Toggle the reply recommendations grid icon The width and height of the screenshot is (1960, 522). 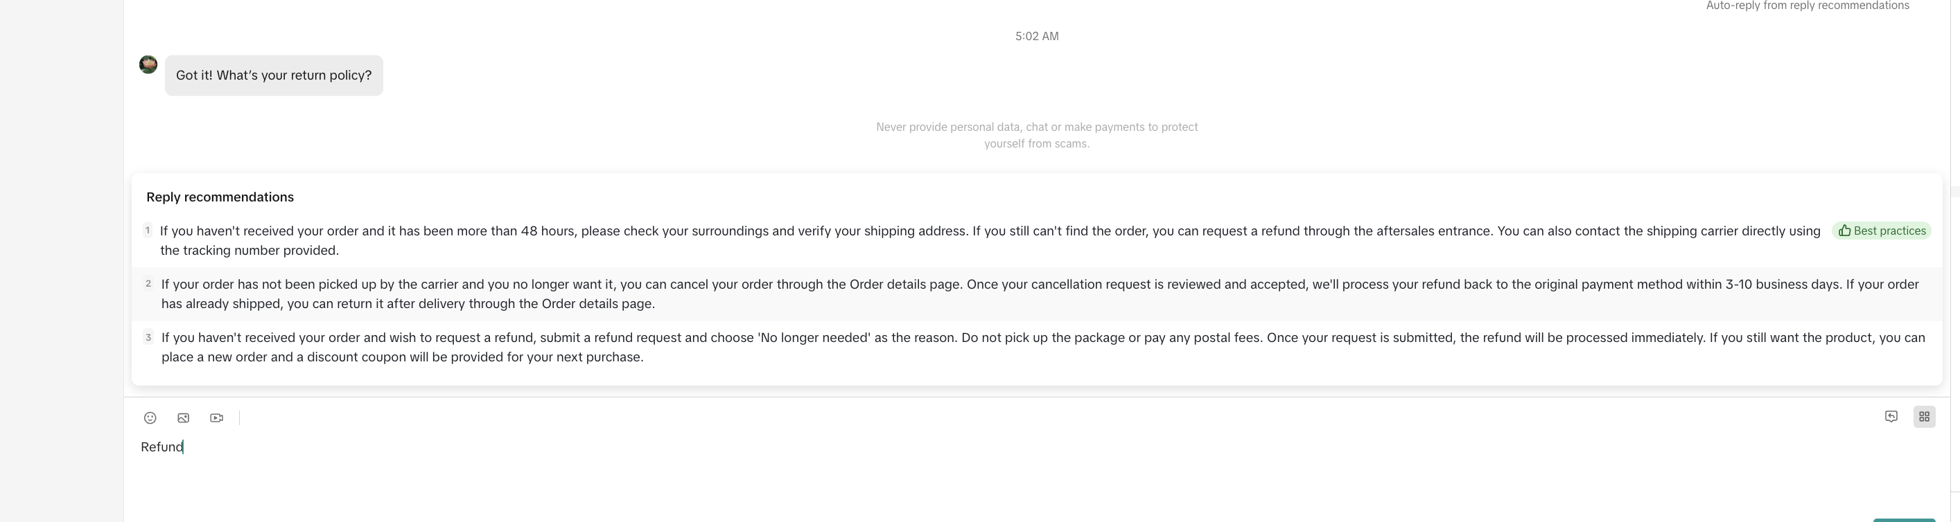click(1923, 416)
